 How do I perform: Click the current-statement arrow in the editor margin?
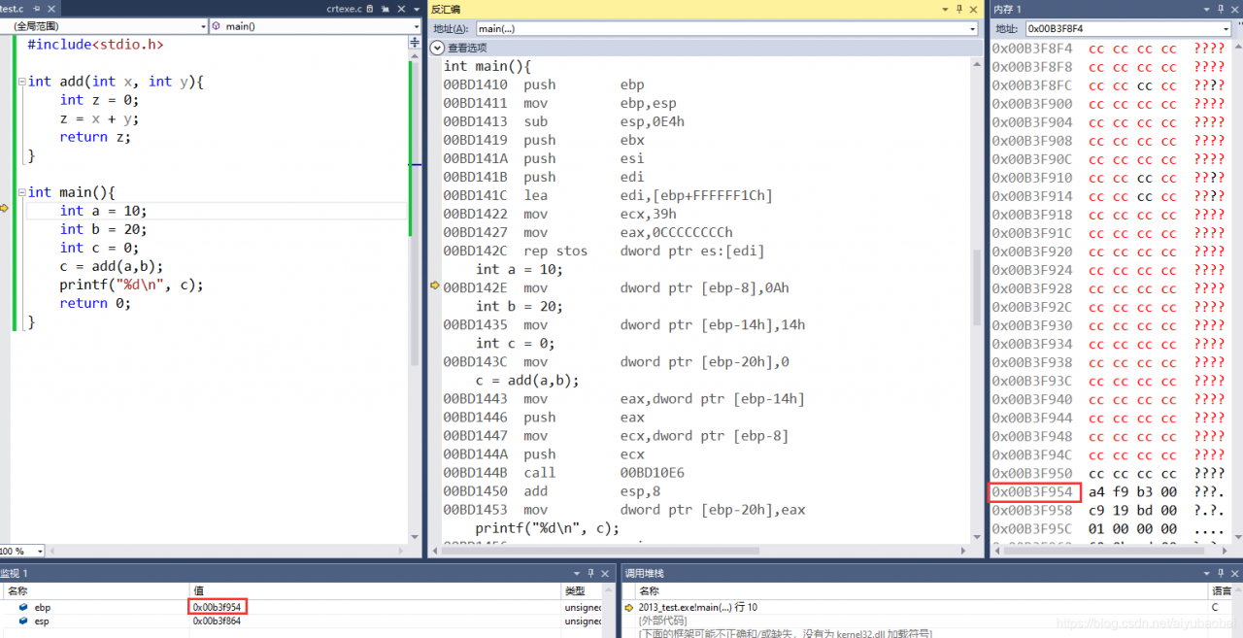tap(5, 209)
